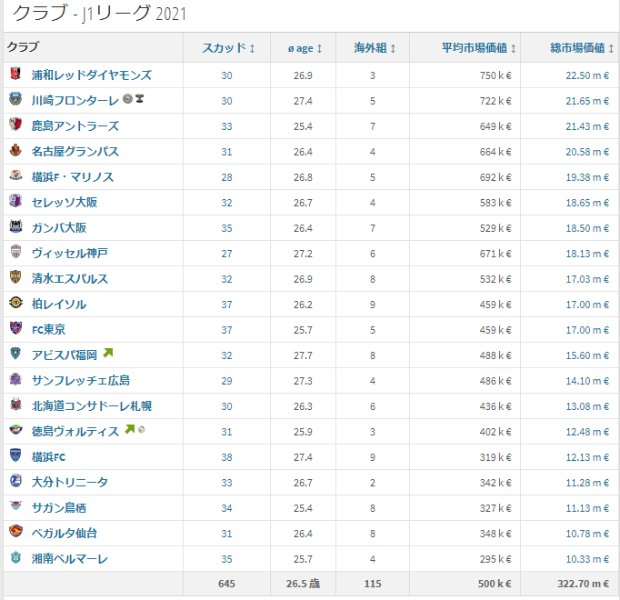The width and height of the screenshot is (620, 600).
Task: Sort table by 海外組 column
Action: [x=375, y=48]
